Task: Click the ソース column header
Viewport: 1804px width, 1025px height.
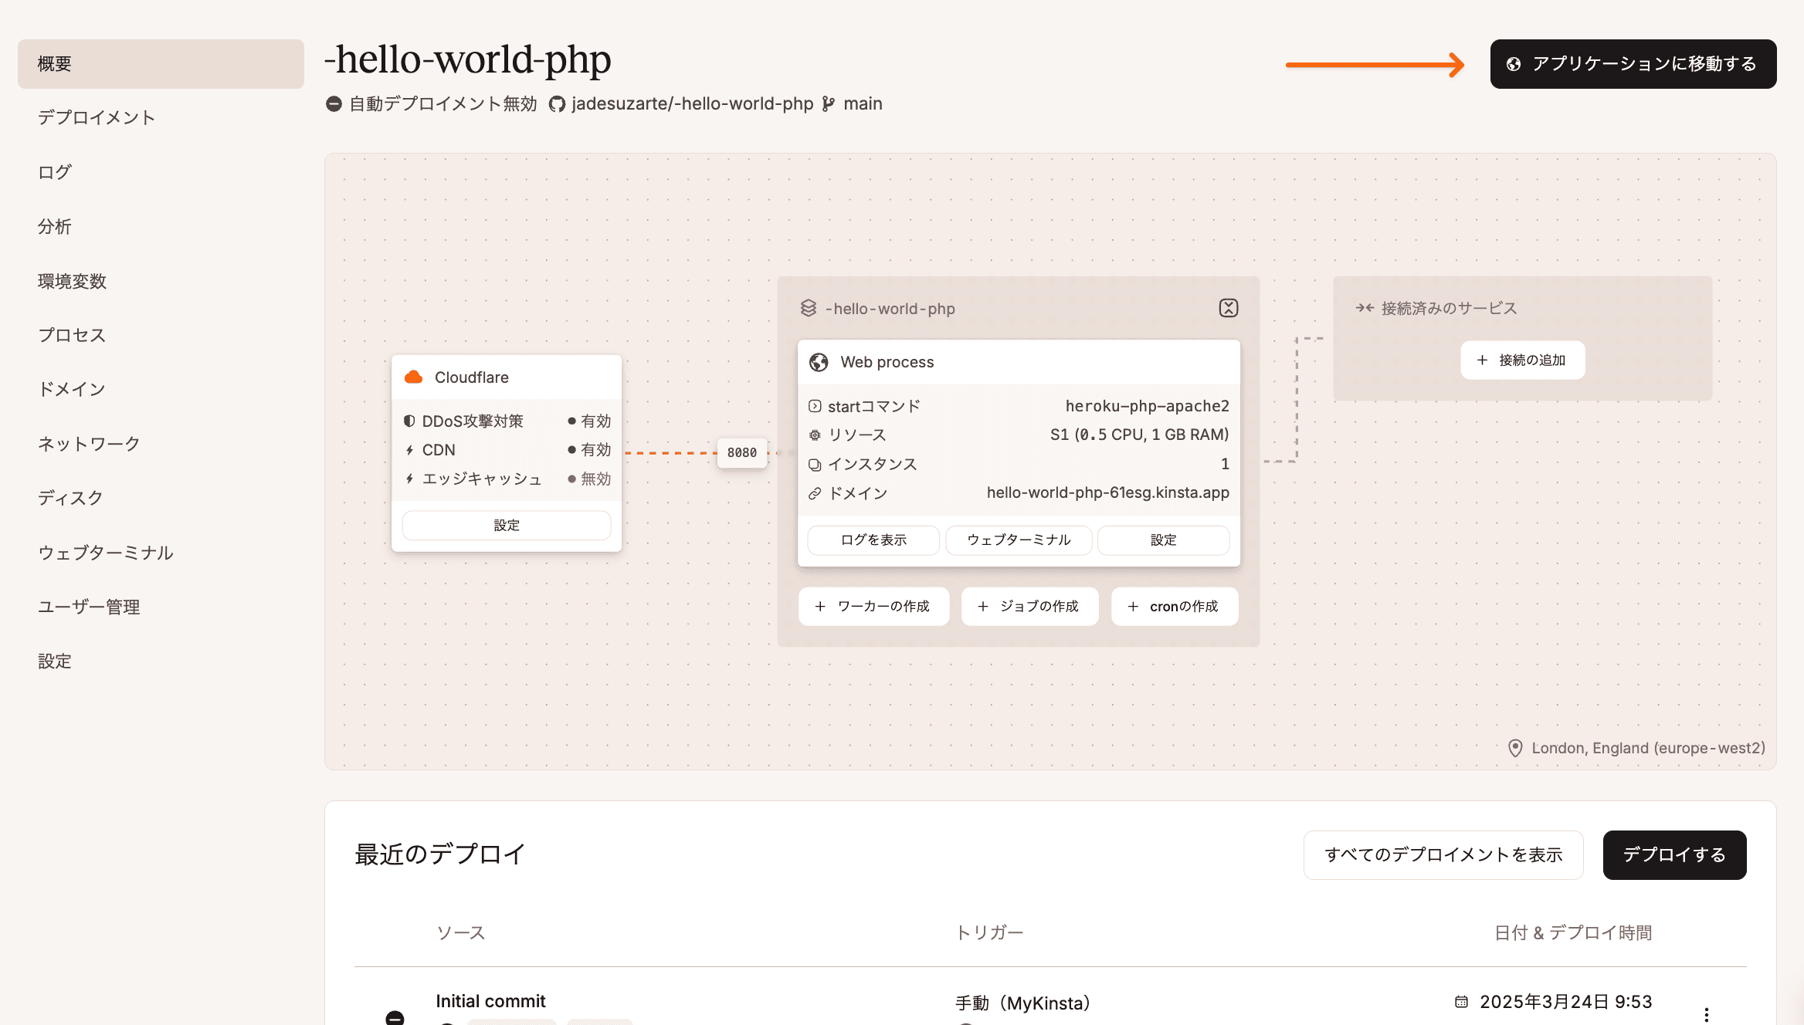Action: tap(461, 932)
